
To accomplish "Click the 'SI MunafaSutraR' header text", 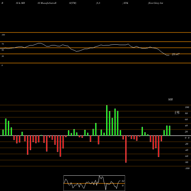I will tap(47, 3).
